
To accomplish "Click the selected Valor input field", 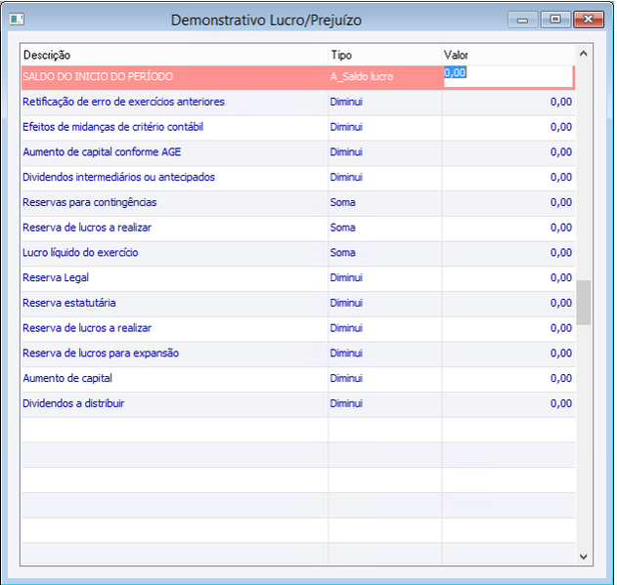I will pyautogui.click(x=508, y=76).
